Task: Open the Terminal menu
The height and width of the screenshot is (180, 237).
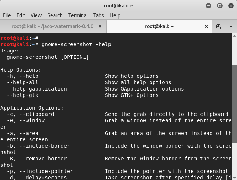Action: point(78,15)
